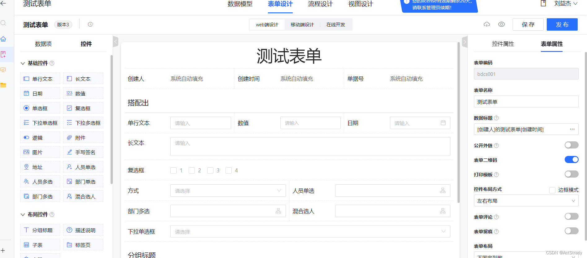587x258 pixels.
Task: Open 控件属性 tab in right panel
Action: pos(503,44)
